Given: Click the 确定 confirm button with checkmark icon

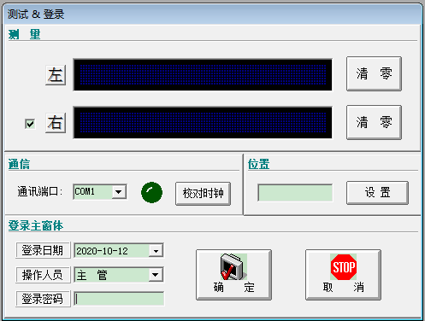Looking at the screenshot, I should pyautogui.click(x=233, y=275).
